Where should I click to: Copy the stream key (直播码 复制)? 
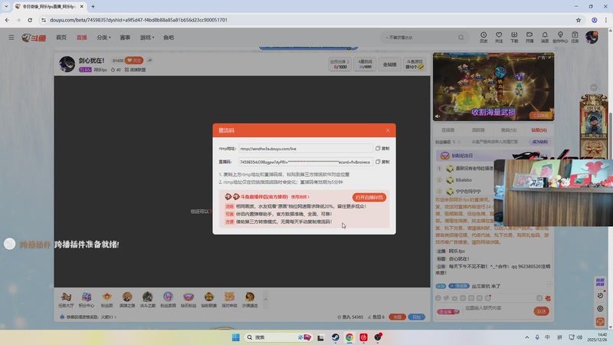(x=382, y=162)
